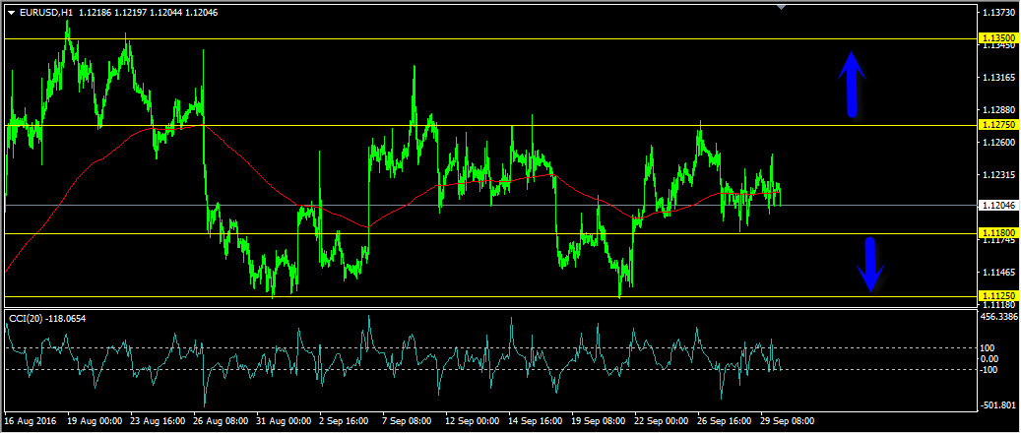This screenshot has height=434, width=1021.
Task: Click the 16 Aug 2016 date label
Action: click(x=32, y=421)
